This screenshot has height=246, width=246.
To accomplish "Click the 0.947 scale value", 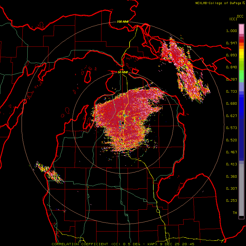I will (232, 43).
